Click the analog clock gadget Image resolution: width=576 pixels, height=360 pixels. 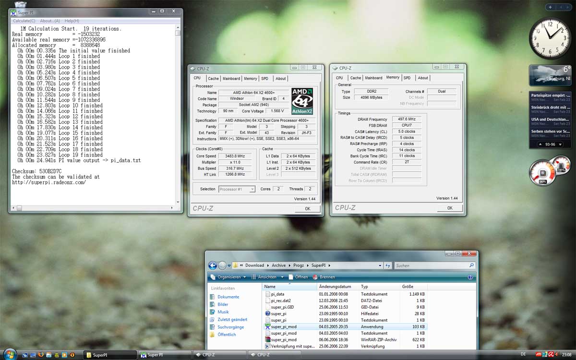pos(550,38)
